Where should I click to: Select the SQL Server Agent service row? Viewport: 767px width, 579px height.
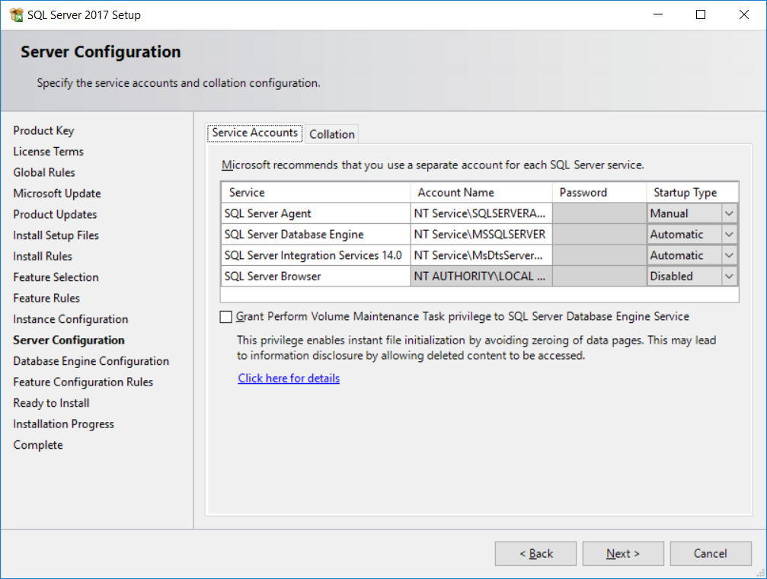(315, 213)
